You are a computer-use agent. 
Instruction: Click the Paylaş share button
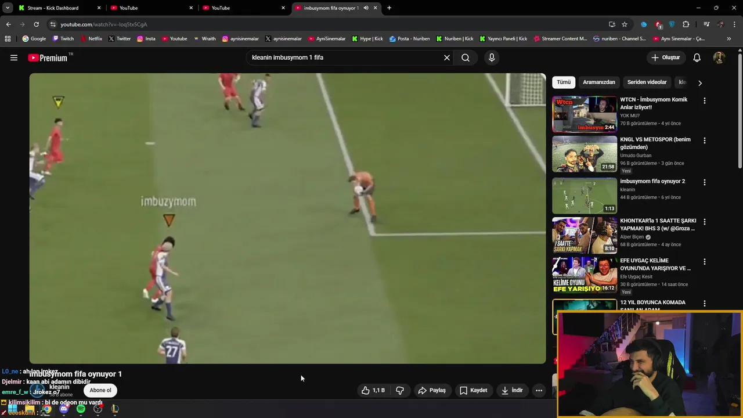pos(432,390)
